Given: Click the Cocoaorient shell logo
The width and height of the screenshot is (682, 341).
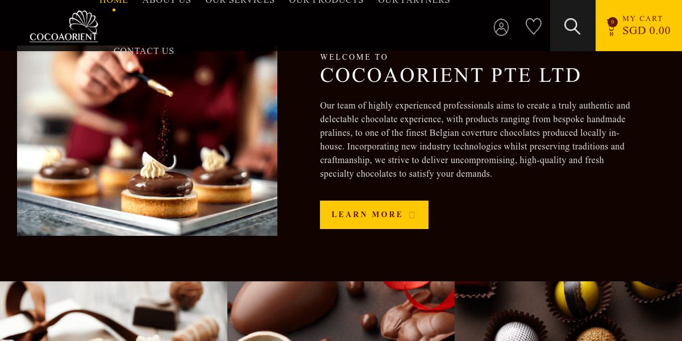Looking at the screenshot, I should tap(64, 26).
